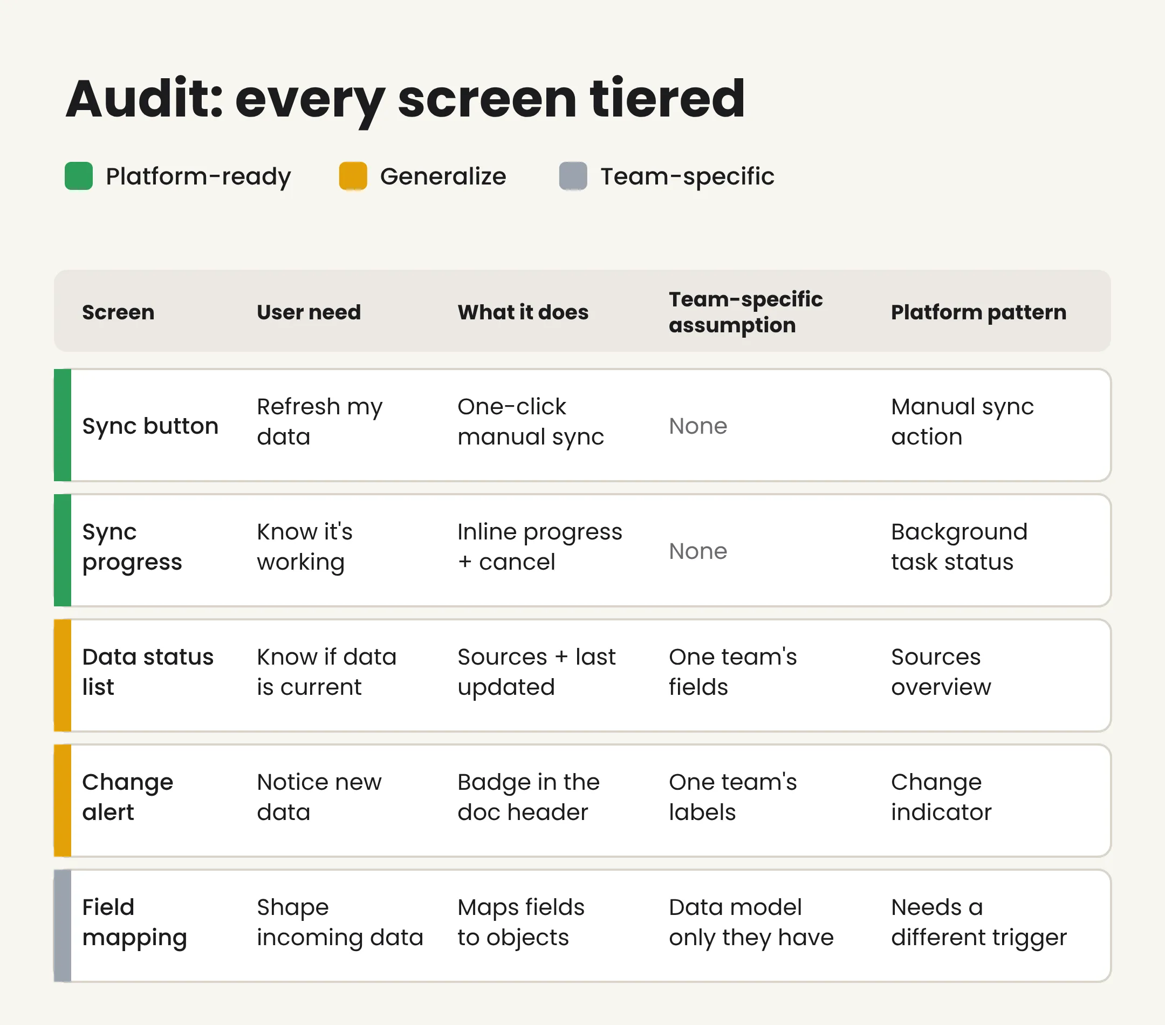
Task: Click the 'Manual sync action' cell
Action: tap(962, 422)
